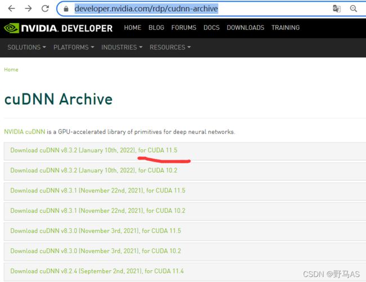Click the NVIDIA Developer logo
Screen dimensions: 366x282
(x=59, y=28)
